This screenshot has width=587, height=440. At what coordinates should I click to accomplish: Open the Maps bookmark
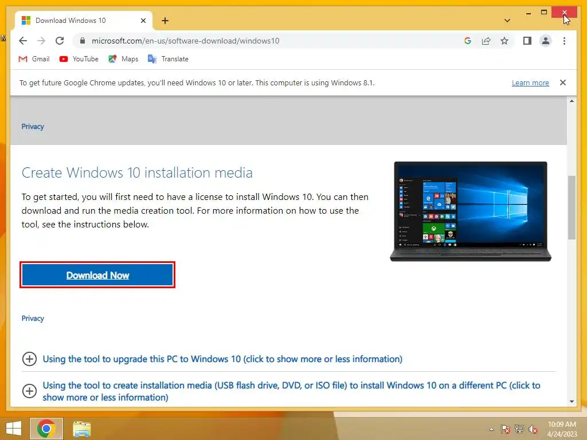tap(123, 59)
